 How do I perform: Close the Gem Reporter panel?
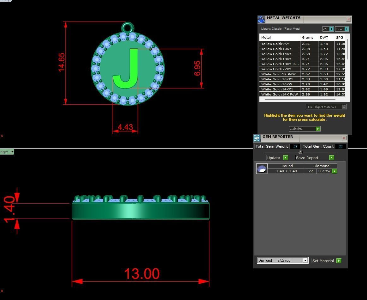point(344,138)
